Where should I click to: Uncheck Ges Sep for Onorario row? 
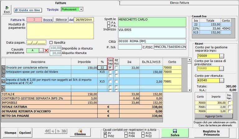tap(110, 67)
